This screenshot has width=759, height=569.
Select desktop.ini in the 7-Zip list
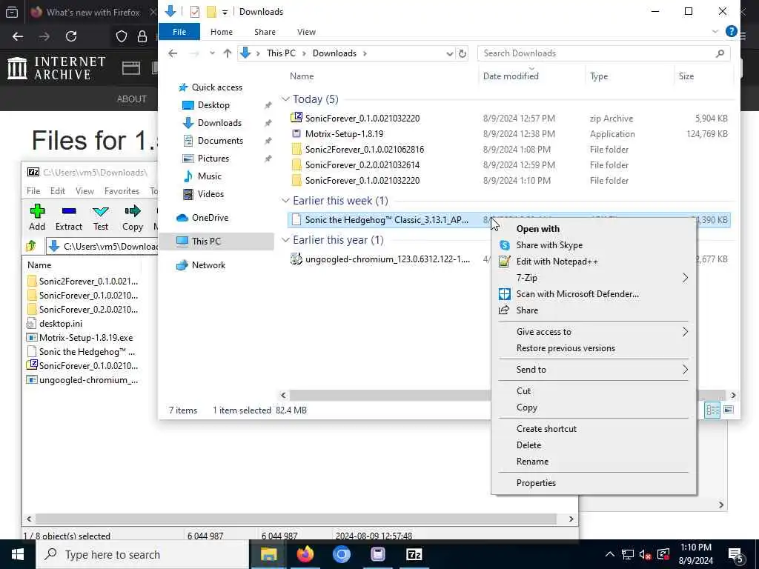[61, 324]
